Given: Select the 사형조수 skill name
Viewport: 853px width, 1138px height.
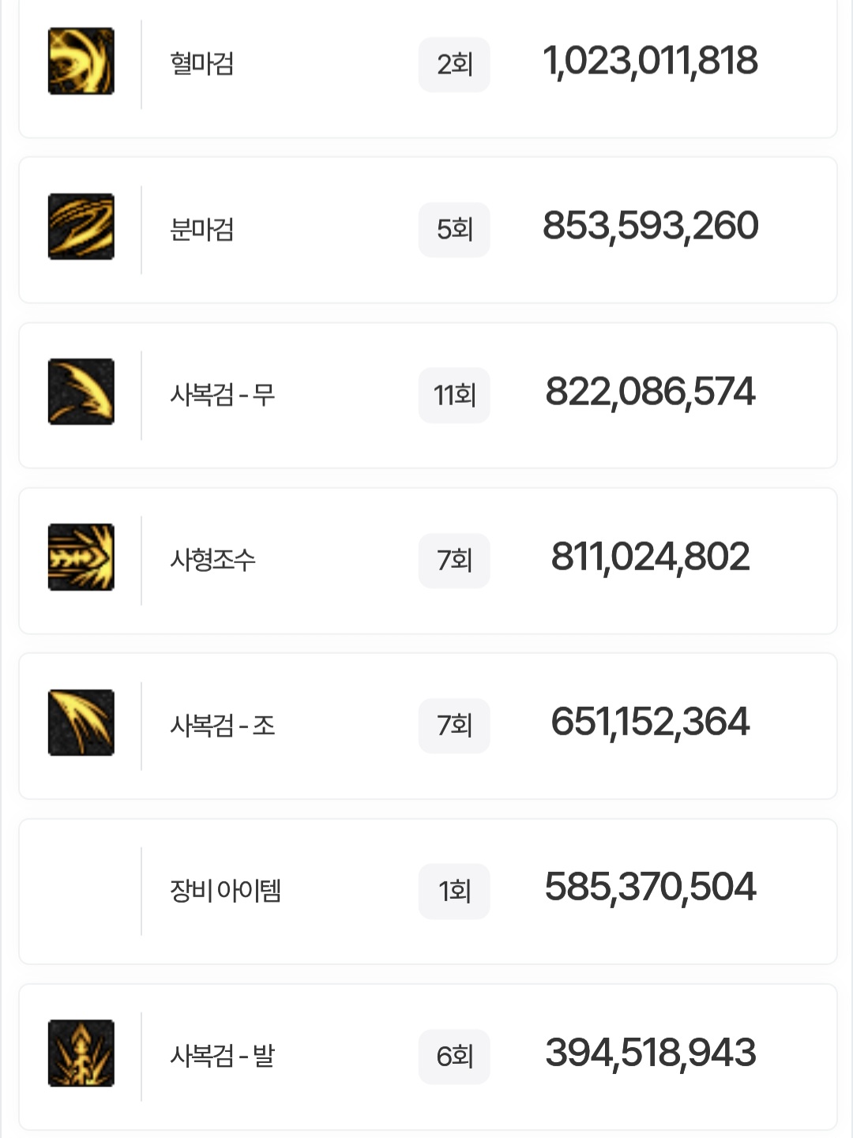Looking at the screenshot, I should pos(213,560).
